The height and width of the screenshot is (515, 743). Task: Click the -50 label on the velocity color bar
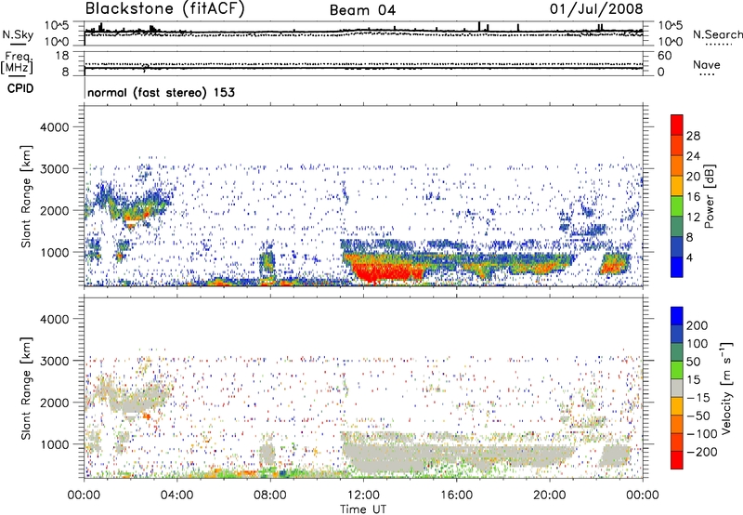[x=698, y=416]
